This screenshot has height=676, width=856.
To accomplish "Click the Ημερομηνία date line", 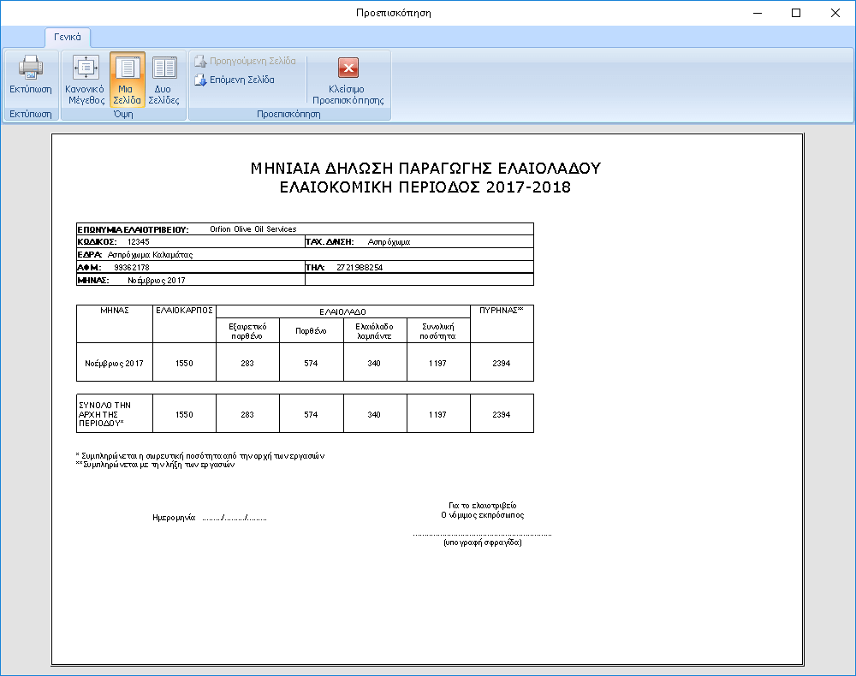I will (210, 518).
